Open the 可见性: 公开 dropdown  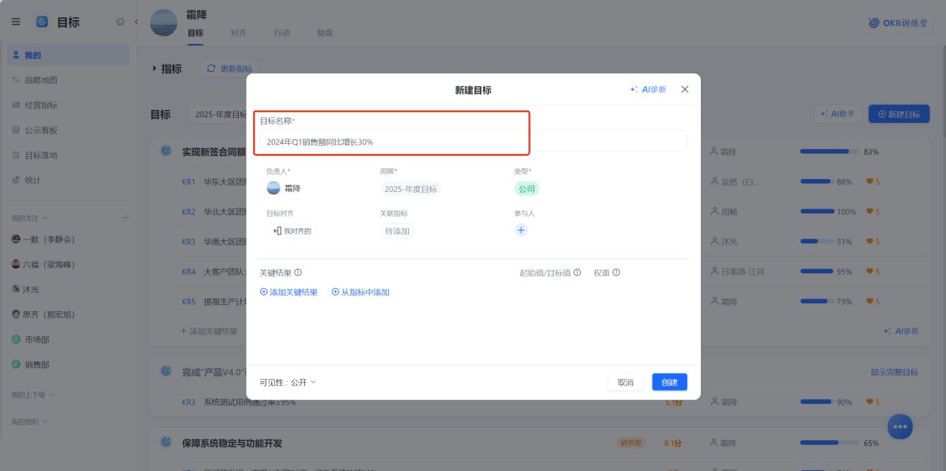click(288, 382)
